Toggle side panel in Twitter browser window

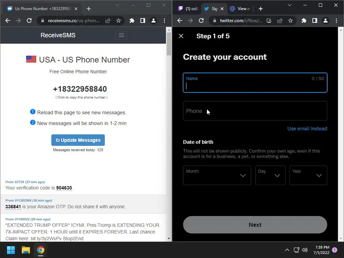point(314,20)
